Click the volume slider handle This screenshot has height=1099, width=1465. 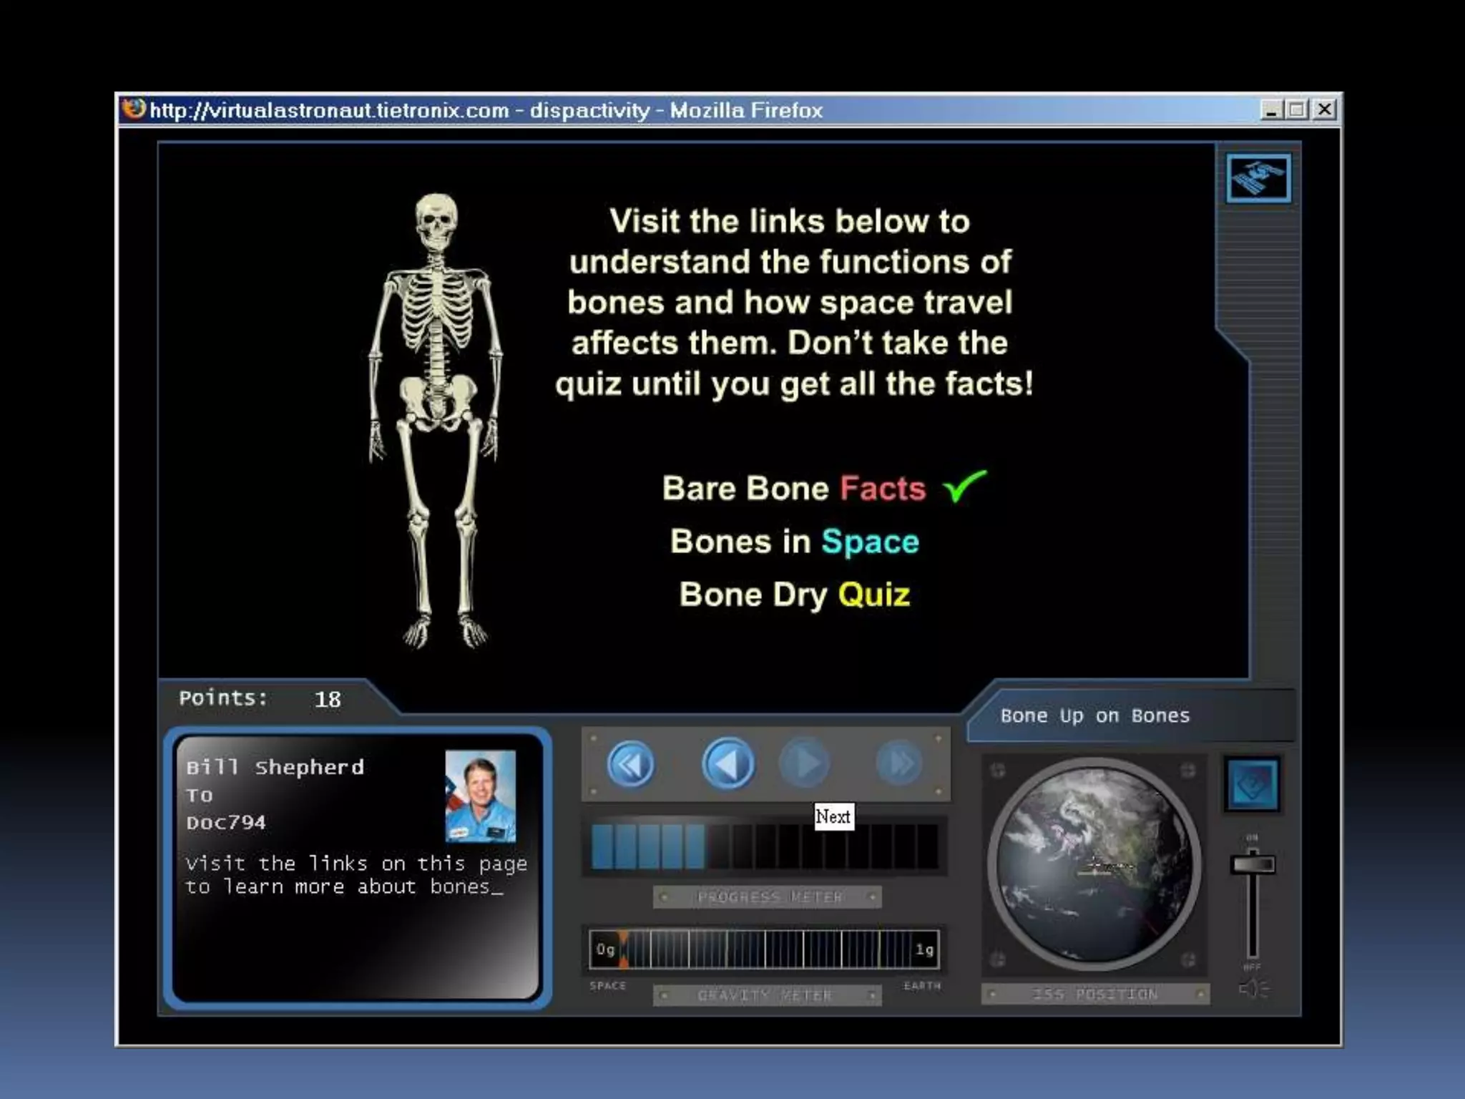point(1253,864)
